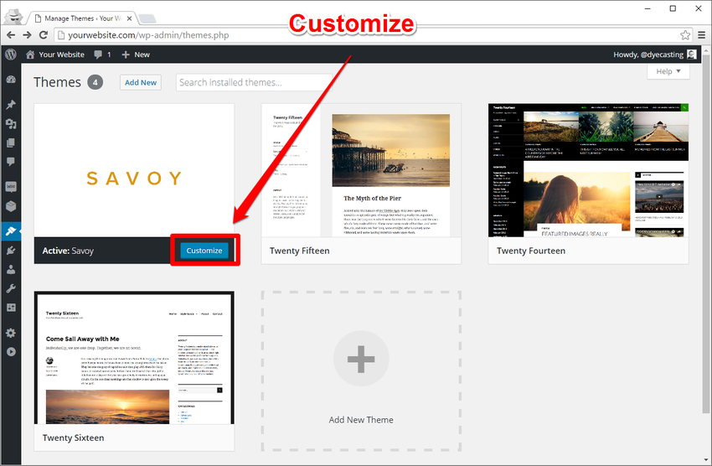Open Your Website home link
Viewport: 712px width, 466px height.
tap(55, 54)
